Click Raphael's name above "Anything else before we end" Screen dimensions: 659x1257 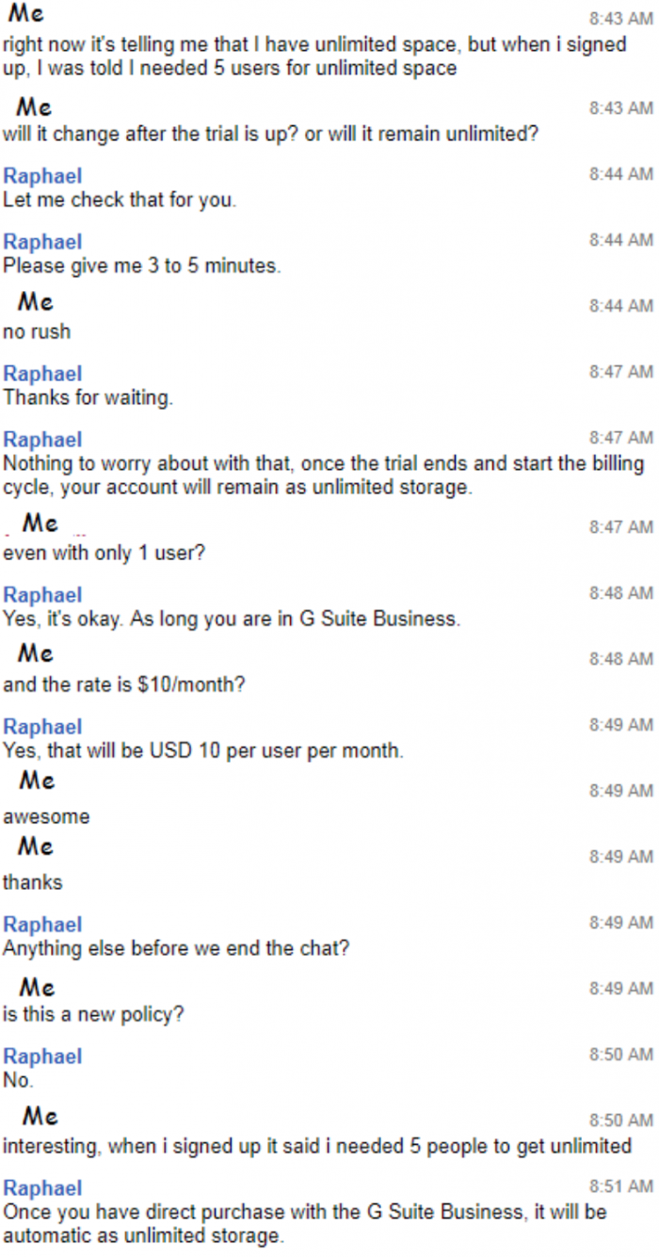(x=42, y=925)
